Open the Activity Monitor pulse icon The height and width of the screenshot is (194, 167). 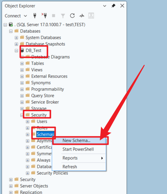[82, 16]
